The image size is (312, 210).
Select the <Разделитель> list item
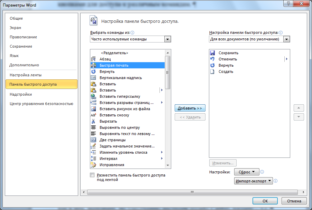128,53
